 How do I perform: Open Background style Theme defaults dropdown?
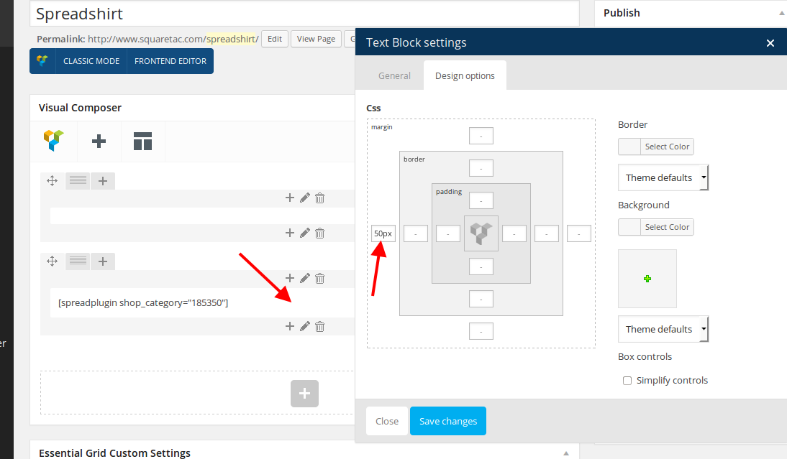[663, 329]
